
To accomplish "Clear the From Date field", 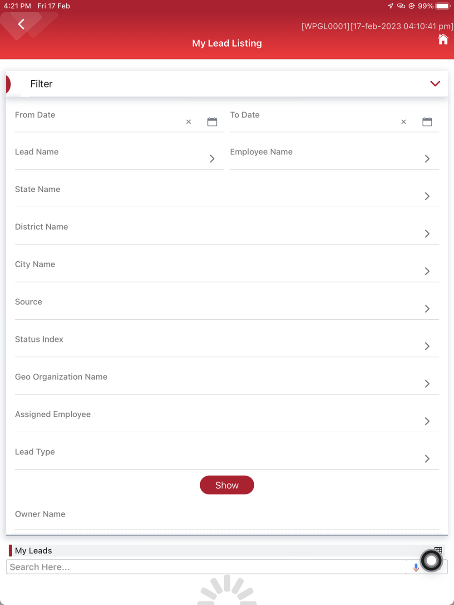I will [x=188, y=122].
